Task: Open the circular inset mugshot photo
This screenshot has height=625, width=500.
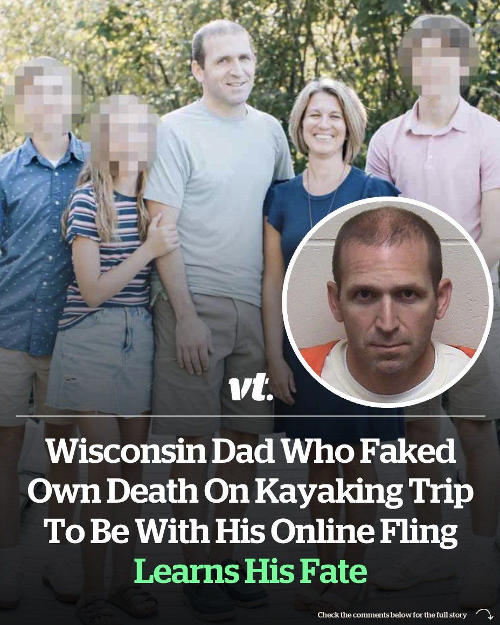Action: pyautogui.click(x=387, y=301)
